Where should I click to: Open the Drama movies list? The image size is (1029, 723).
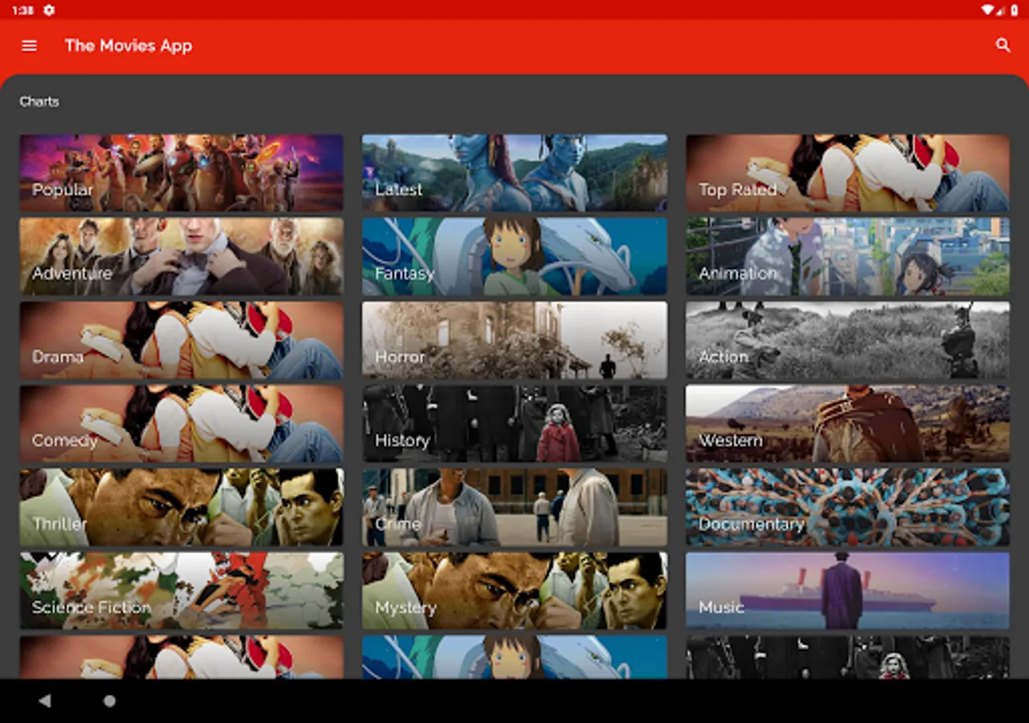tap(182, 339)
